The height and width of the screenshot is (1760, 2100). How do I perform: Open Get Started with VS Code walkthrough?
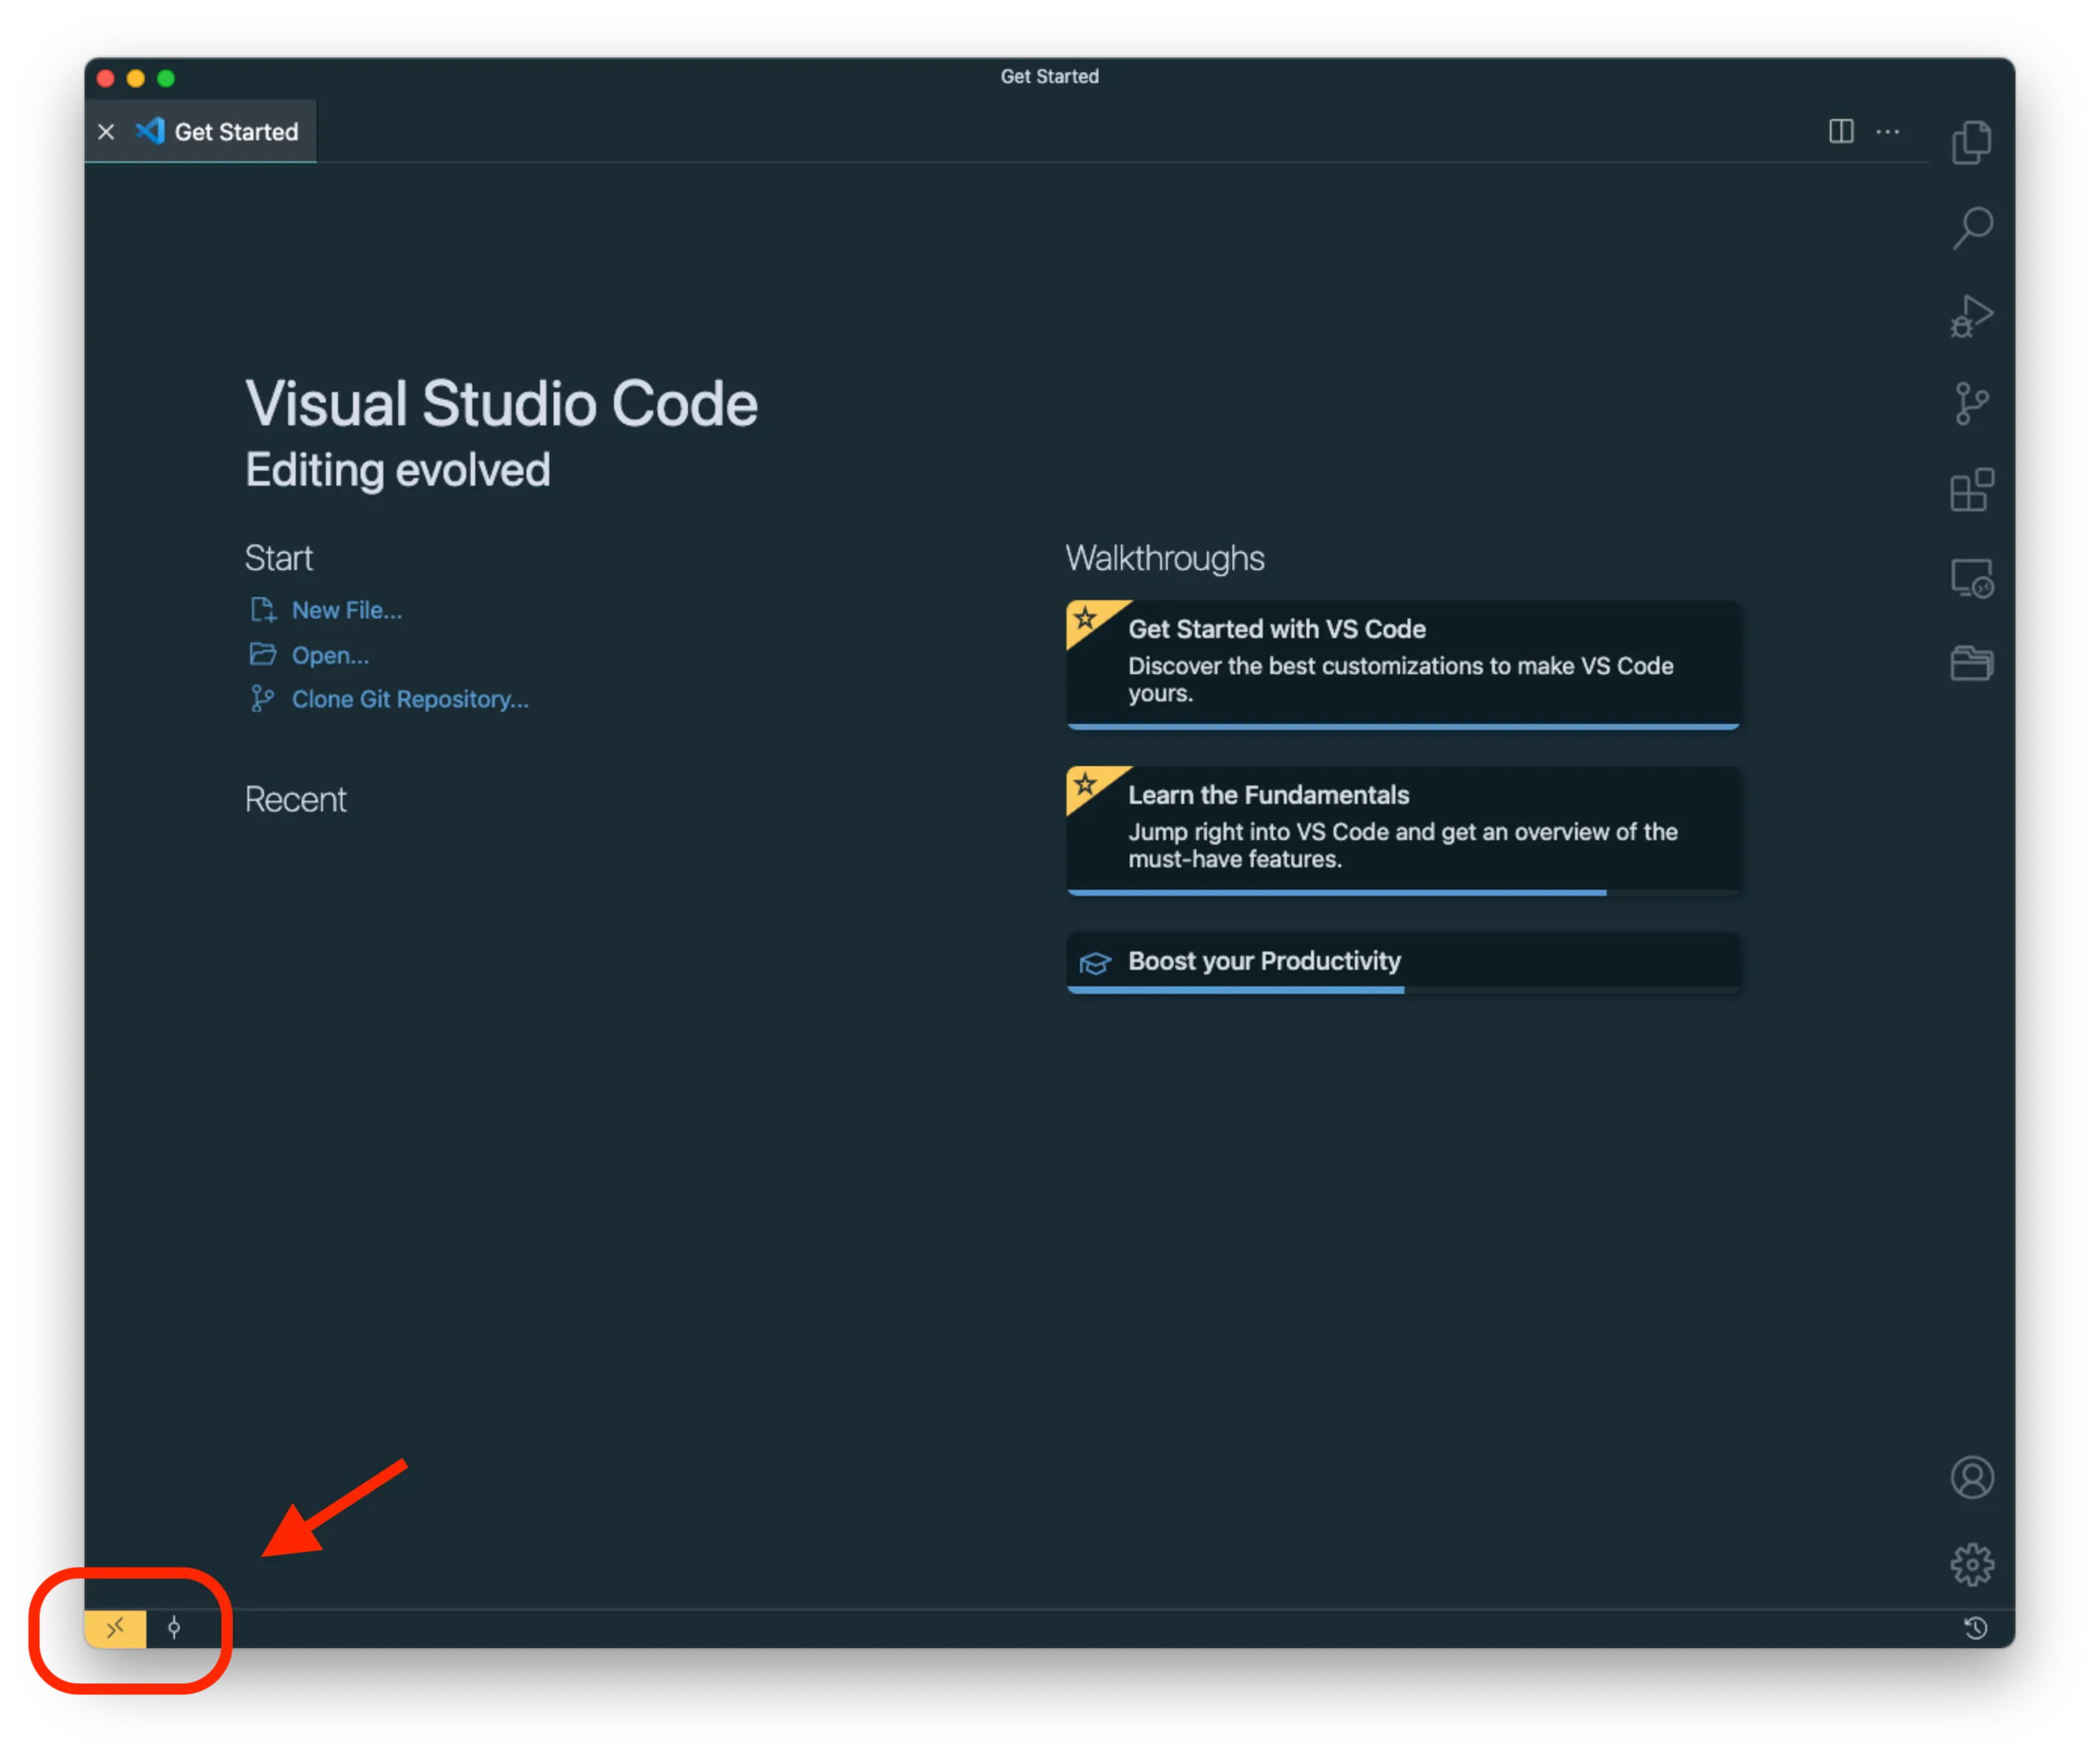tap(1403, 664)
